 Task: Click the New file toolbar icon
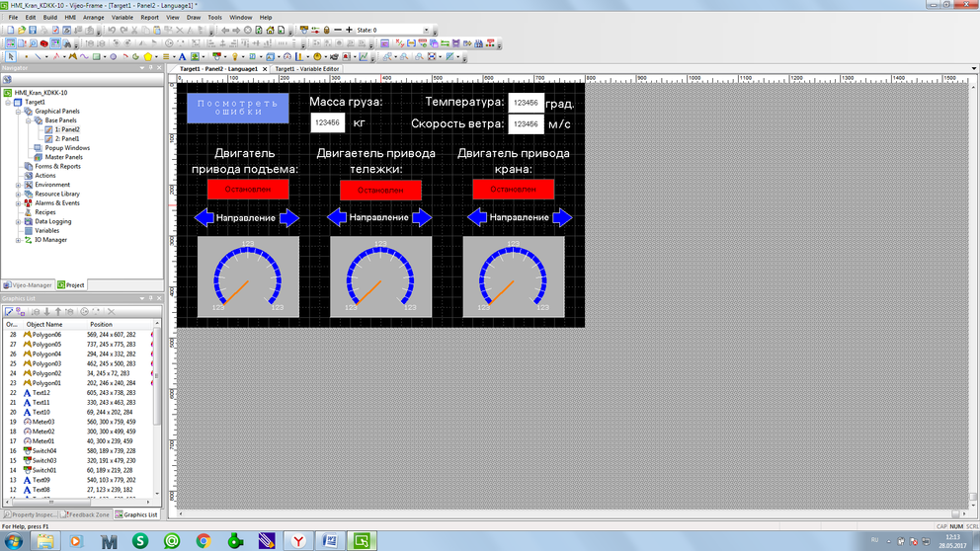click(x=11, y=30)
